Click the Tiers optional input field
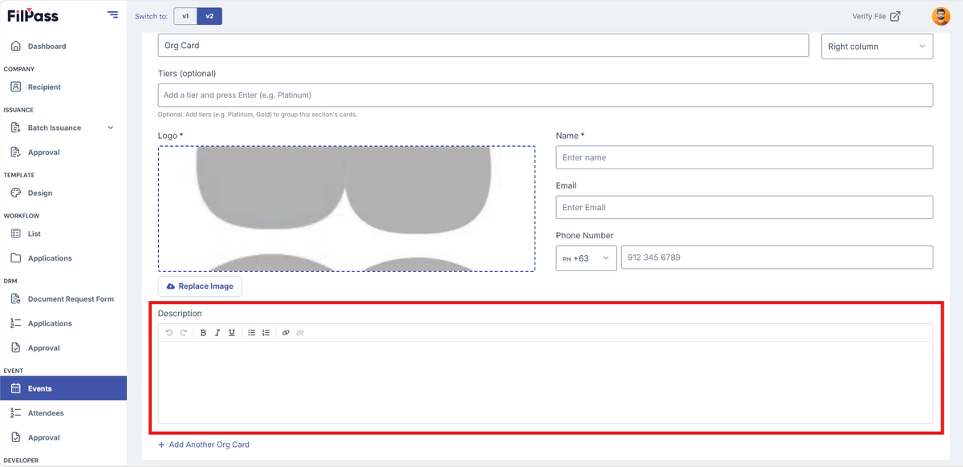 point(546,95)
